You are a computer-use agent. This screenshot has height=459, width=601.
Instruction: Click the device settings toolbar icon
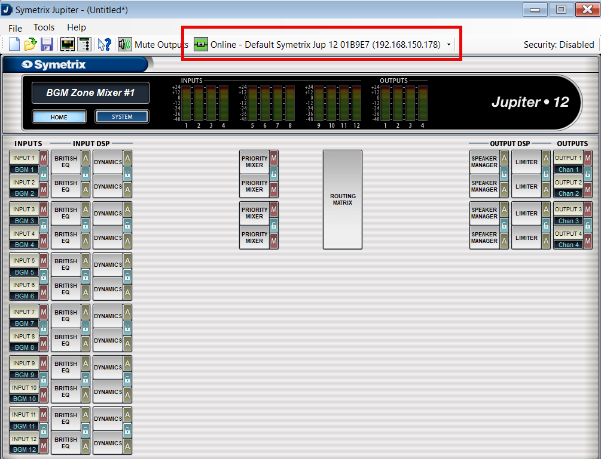(x=84, y=44)
